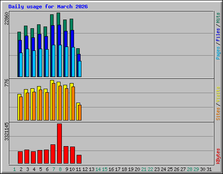Click the red KBytes bar for day 7
Screen dimensions: 223x174
tap(53, 154)
